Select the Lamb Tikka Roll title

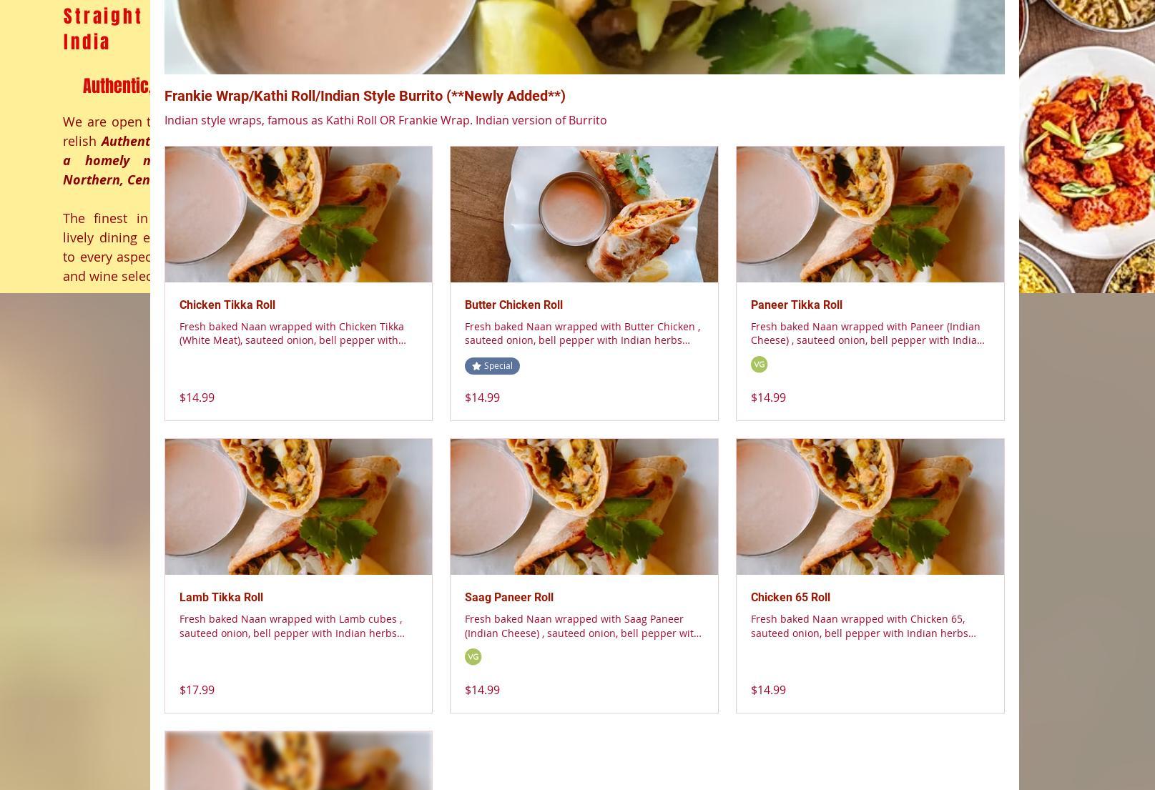[221, 598]
